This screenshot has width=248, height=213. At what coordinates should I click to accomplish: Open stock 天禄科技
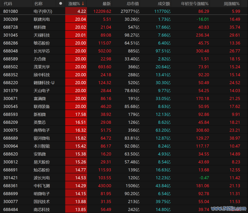[42, 35]
